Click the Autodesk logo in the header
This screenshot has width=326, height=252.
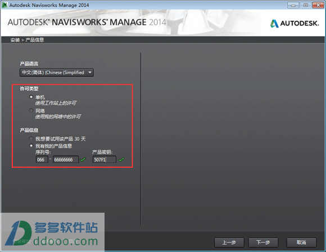295,24
